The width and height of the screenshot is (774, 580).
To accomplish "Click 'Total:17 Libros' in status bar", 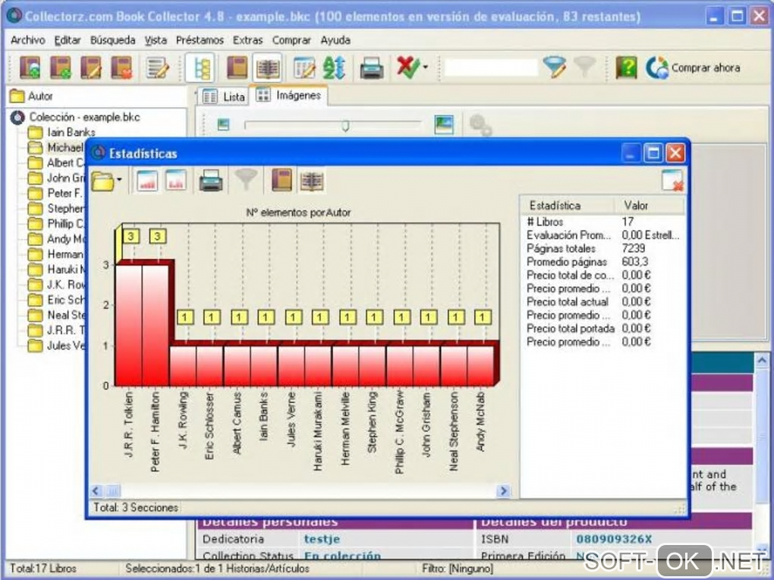I will [43, 568].
